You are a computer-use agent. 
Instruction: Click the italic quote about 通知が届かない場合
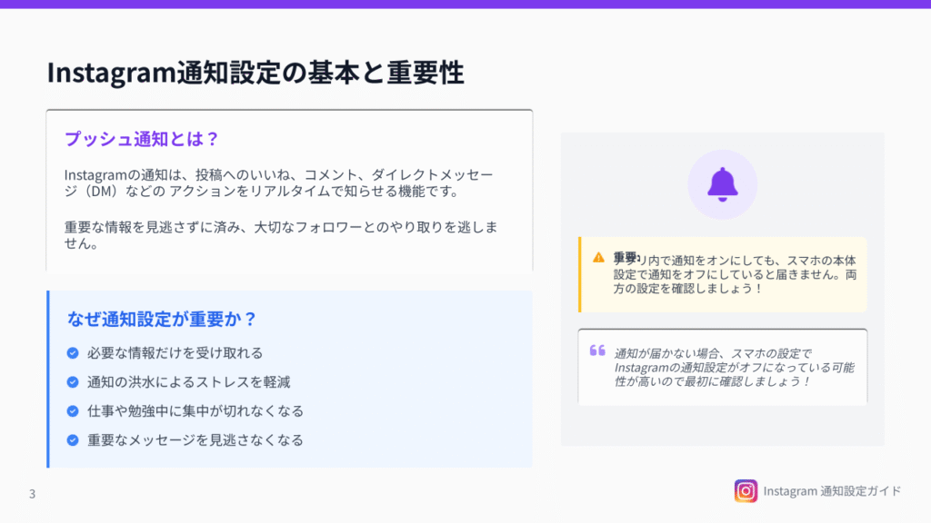coord(733,368)
